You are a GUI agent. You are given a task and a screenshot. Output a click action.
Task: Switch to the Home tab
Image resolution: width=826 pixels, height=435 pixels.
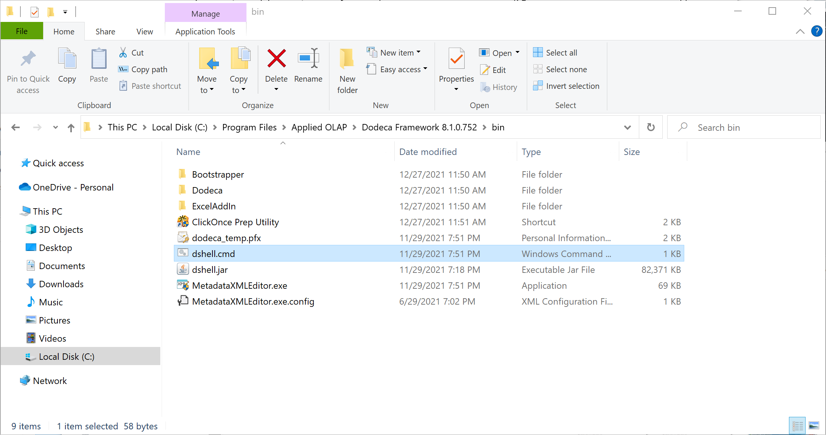click(x=64, y=31)
